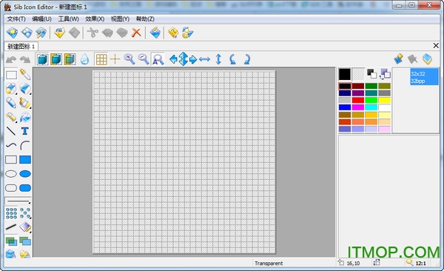Image resolution: width=444 pixels, height=271 pixels.
Task: Click the Zoom in magnifier
Action: 129,59
